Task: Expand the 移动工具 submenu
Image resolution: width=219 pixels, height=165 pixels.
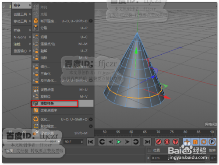Action: [21, 21]
